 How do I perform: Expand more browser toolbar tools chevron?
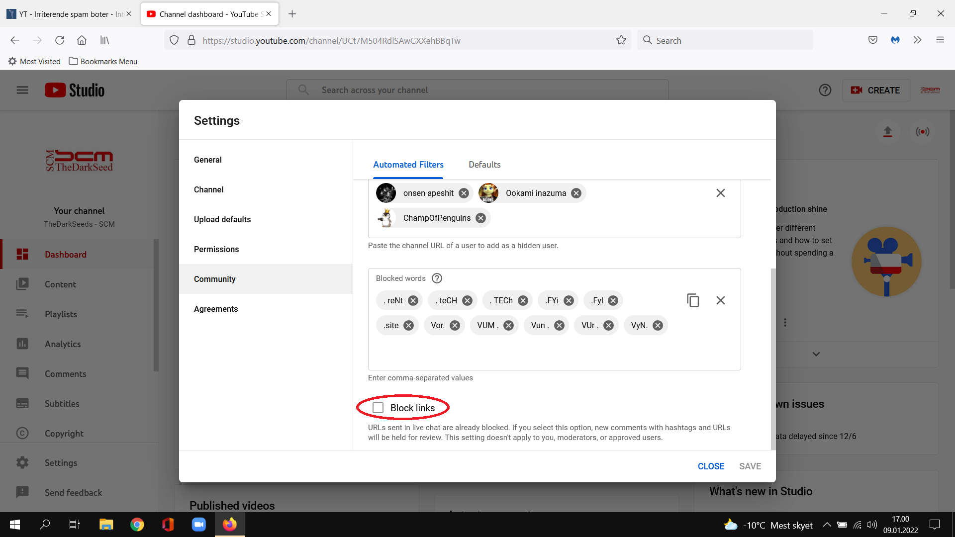(x=917, y=40)
